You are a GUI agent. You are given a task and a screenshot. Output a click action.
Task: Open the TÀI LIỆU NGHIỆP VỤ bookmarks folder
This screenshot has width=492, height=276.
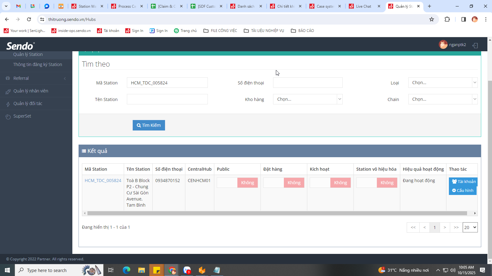coord(264,31)
